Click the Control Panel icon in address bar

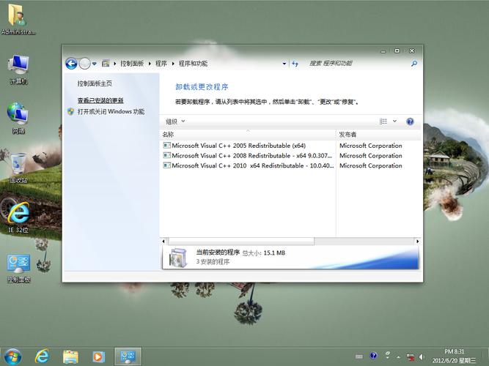pyautogui.click(x=106, y=64)
